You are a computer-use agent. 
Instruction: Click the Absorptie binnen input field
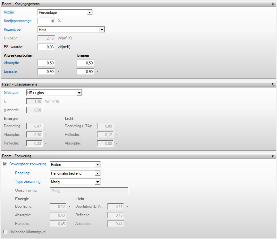click(x=85, y=63)
